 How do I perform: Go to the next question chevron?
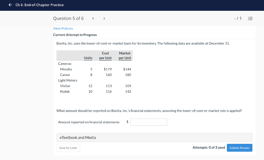[x=104, y=18]
